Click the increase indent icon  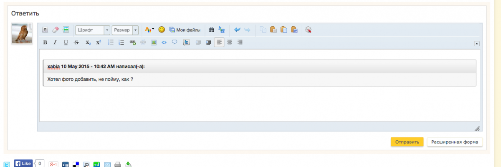coord(208,42)
